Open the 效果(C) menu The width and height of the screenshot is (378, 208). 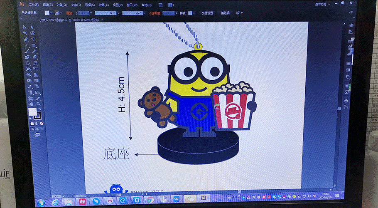click(104, 5)
